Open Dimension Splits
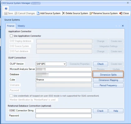The image size is (131, 124). tap(108, 75)
